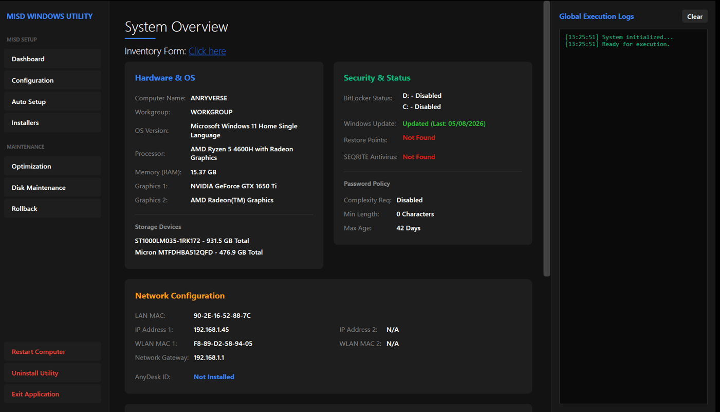Click the AMD Radeon(TM) Graphics entry

(x=232, y=200)
